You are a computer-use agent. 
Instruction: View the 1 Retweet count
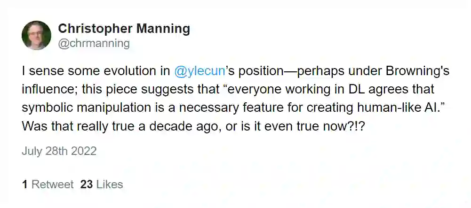(x=48, y=185)
